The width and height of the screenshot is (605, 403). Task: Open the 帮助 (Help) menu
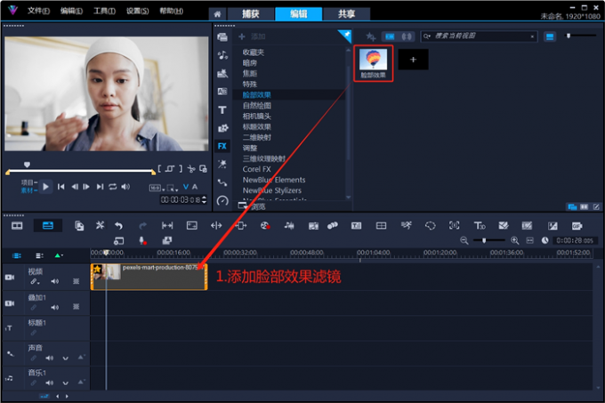point(172,11)
